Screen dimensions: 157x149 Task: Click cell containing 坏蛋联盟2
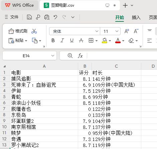pyautogui.click(x=44, y=121)
